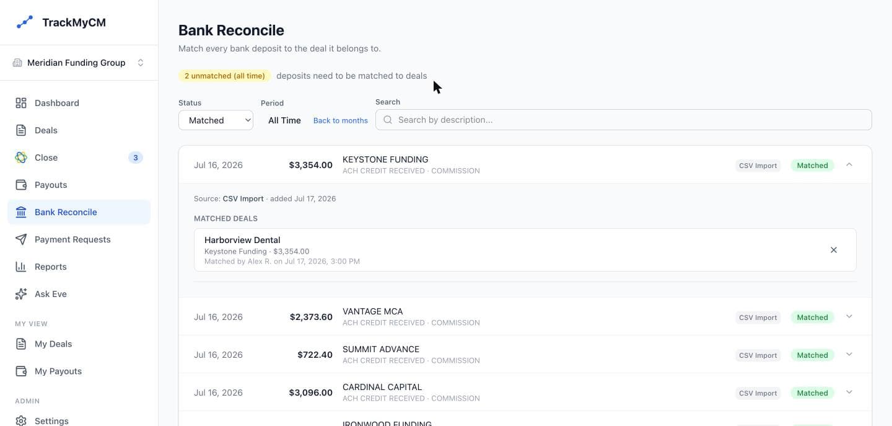Navigate to Payouts

(79, 185)
